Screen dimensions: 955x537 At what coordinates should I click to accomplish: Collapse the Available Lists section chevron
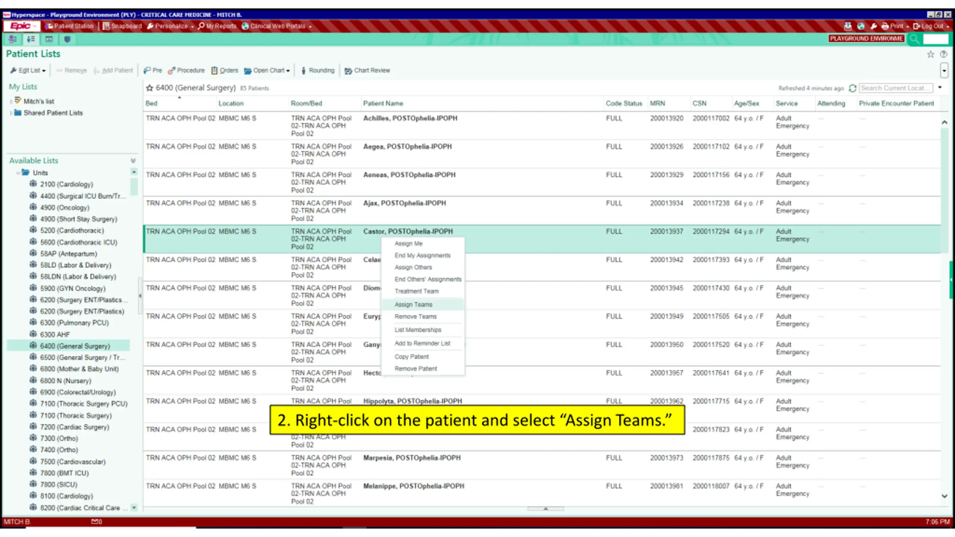pyautogui.click(x=133, y=161)
